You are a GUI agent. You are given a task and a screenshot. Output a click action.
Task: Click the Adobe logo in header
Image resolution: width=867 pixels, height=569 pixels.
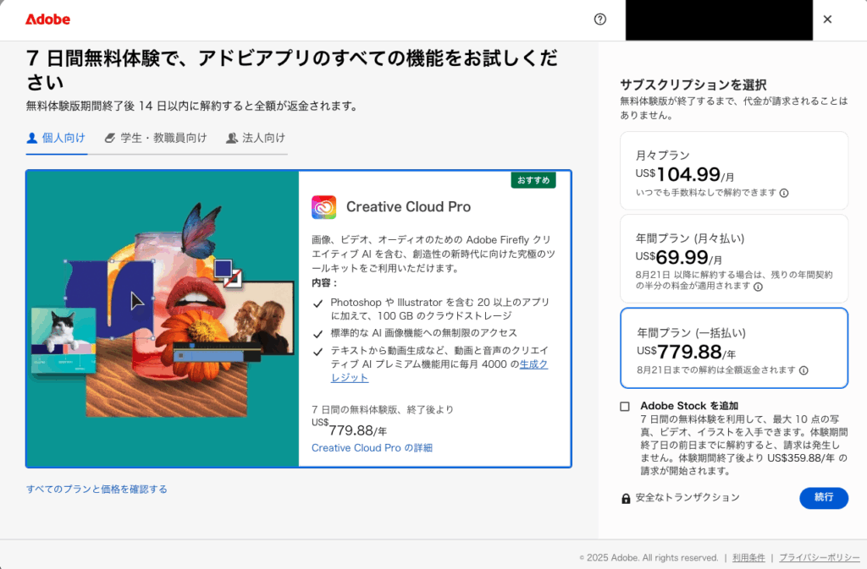pos(47,19)
